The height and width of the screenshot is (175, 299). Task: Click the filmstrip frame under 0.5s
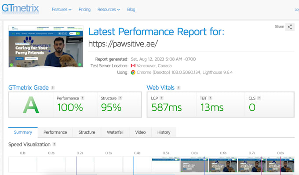[166, 164]
